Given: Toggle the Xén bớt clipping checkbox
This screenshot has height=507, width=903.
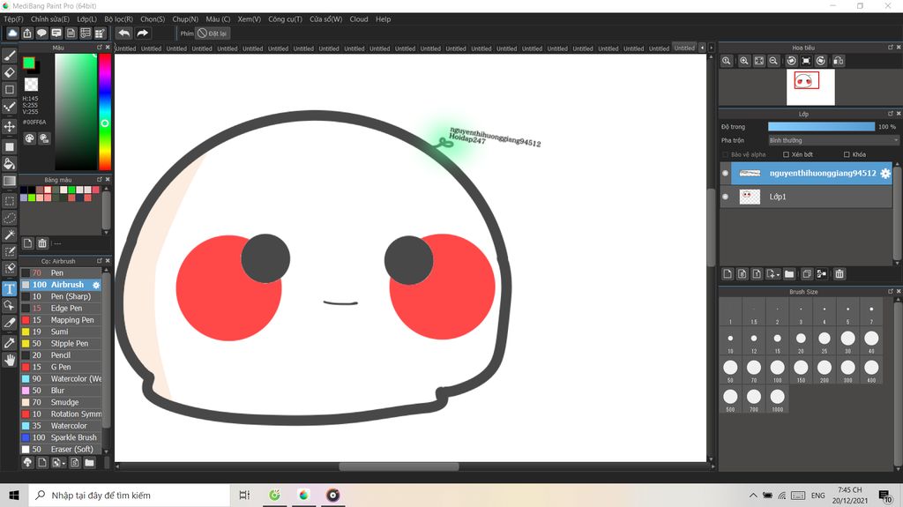Looking at the screenshot, I should point(786,154).
